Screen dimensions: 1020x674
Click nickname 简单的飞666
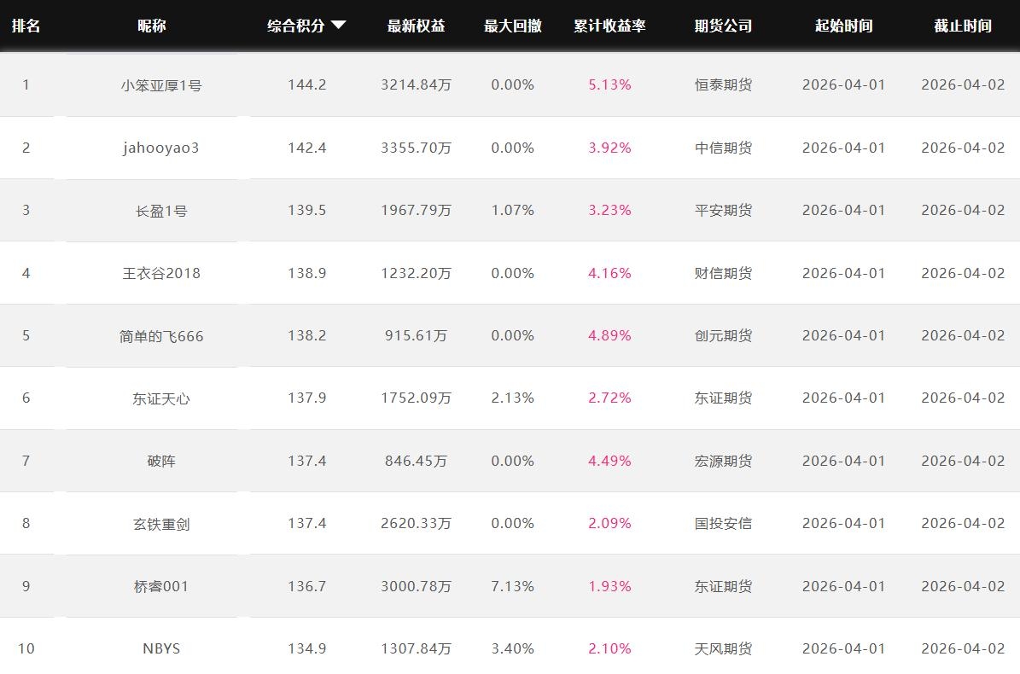[160, 336]
